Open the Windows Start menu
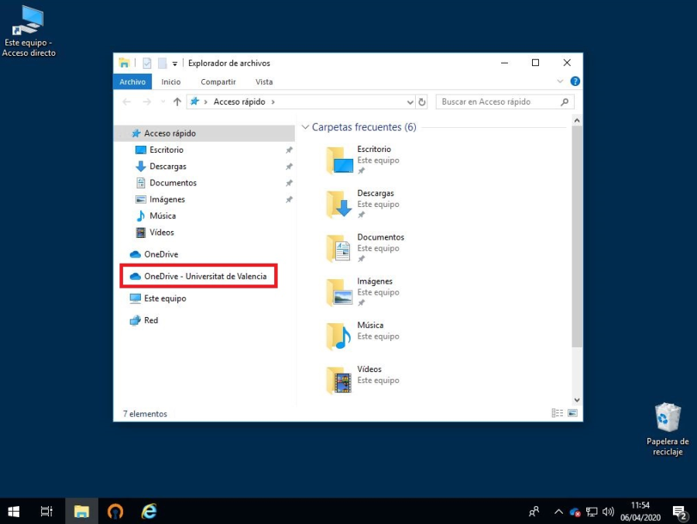The width and height of the screenshot is (697, 524). pos(13,512)
